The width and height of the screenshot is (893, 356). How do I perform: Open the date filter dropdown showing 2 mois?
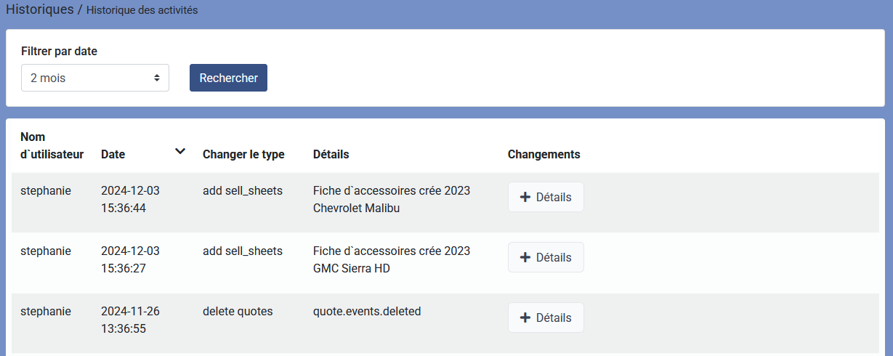tap(95, 78)
